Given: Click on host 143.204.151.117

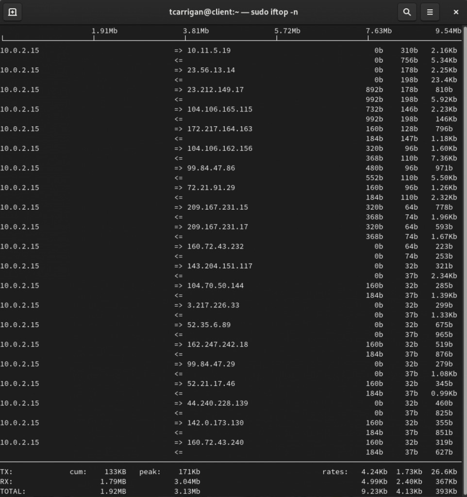Looking at the screenshot, I should click(219, 266).
